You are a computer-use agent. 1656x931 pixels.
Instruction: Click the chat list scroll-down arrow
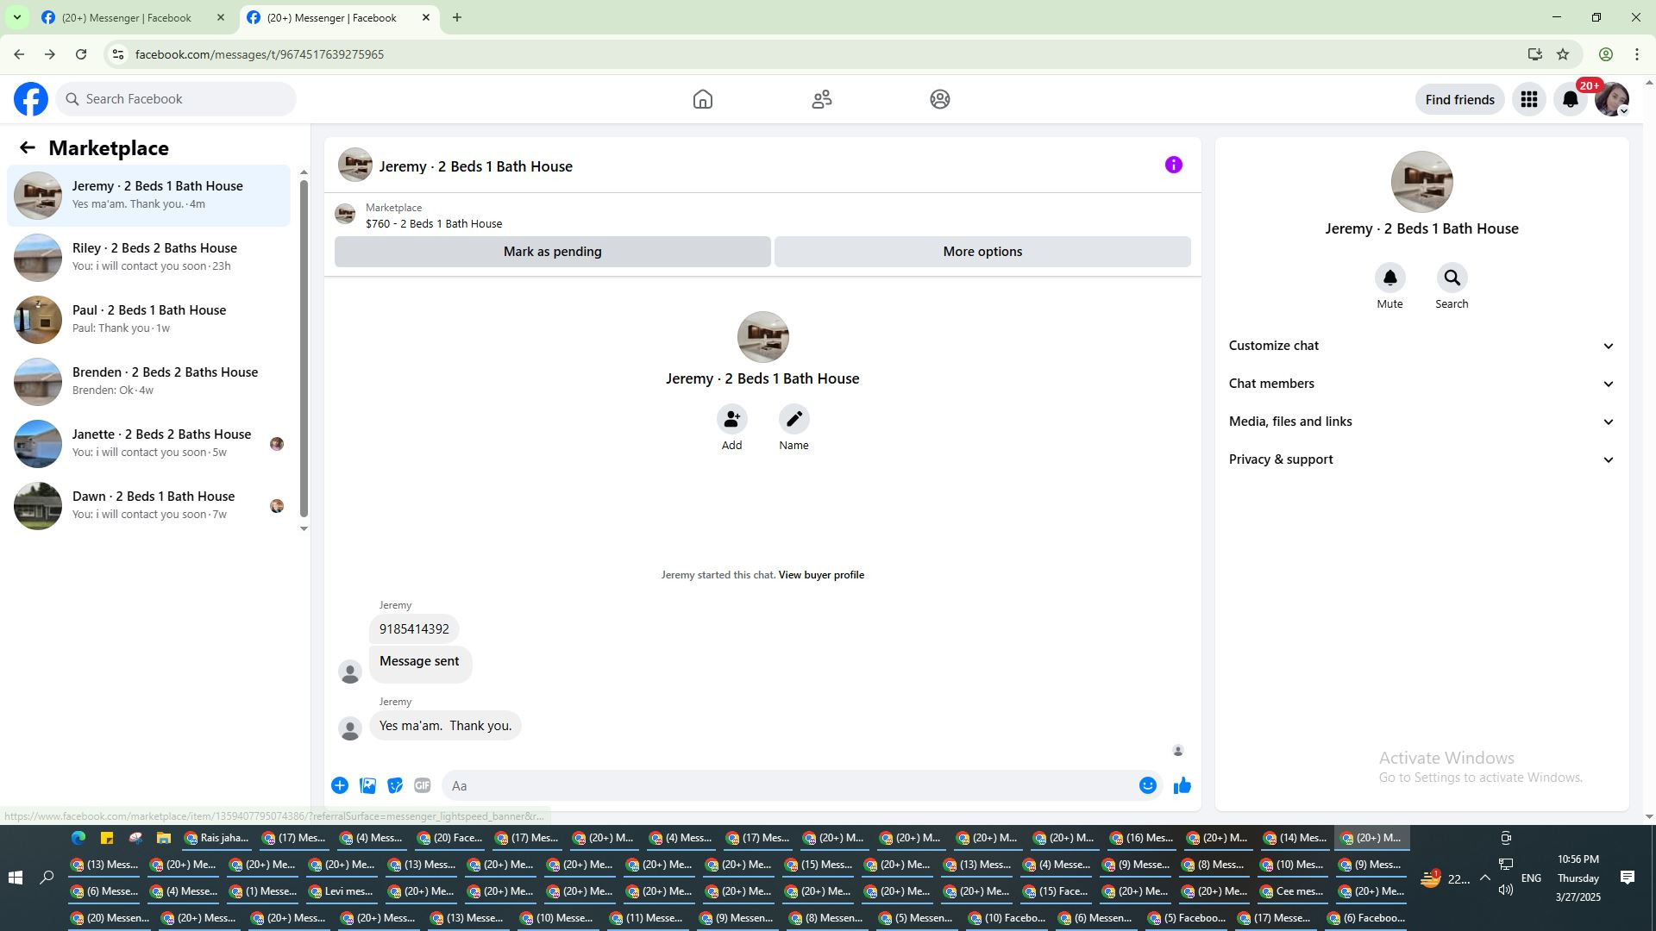(x=304, y=528)
